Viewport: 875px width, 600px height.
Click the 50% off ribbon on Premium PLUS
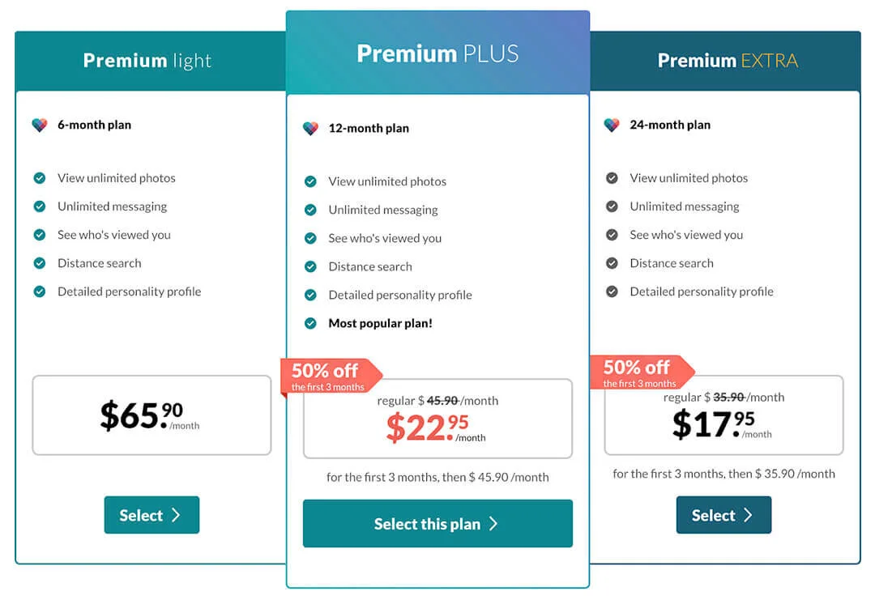[x=331, y=377]
